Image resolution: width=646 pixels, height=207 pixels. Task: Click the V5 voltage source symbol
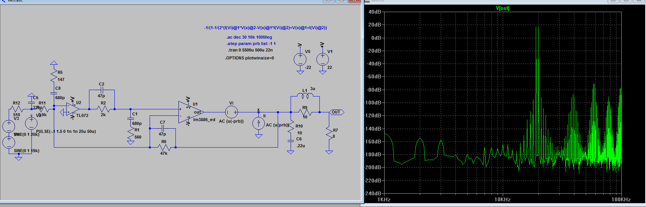pos(300,59)
